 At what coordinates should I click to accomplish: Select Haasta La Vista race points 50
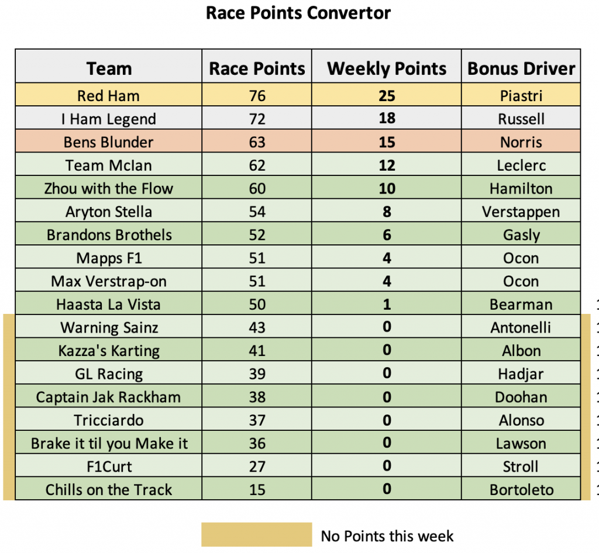click(257, 304)
